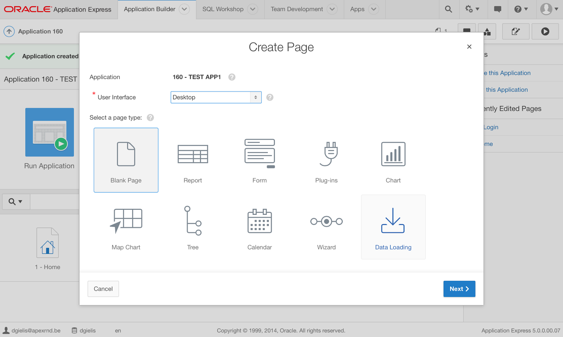Click the Edit Application Properties icon

516,31
